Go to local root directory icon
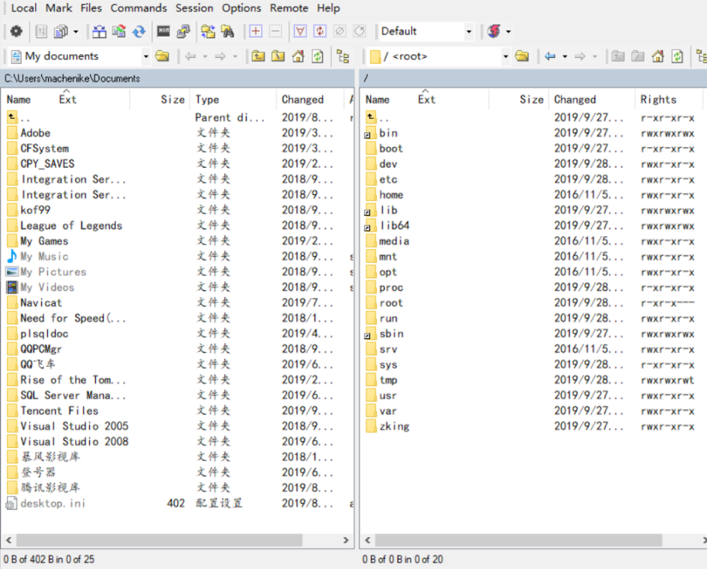Viewport: 707px width, 569px height. coord(279,56)
